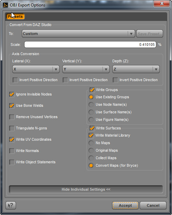Viewport: 172px width, 215px height.
Task: Uncheck Ignore Invisible Nodes
Action: point(12,94)
